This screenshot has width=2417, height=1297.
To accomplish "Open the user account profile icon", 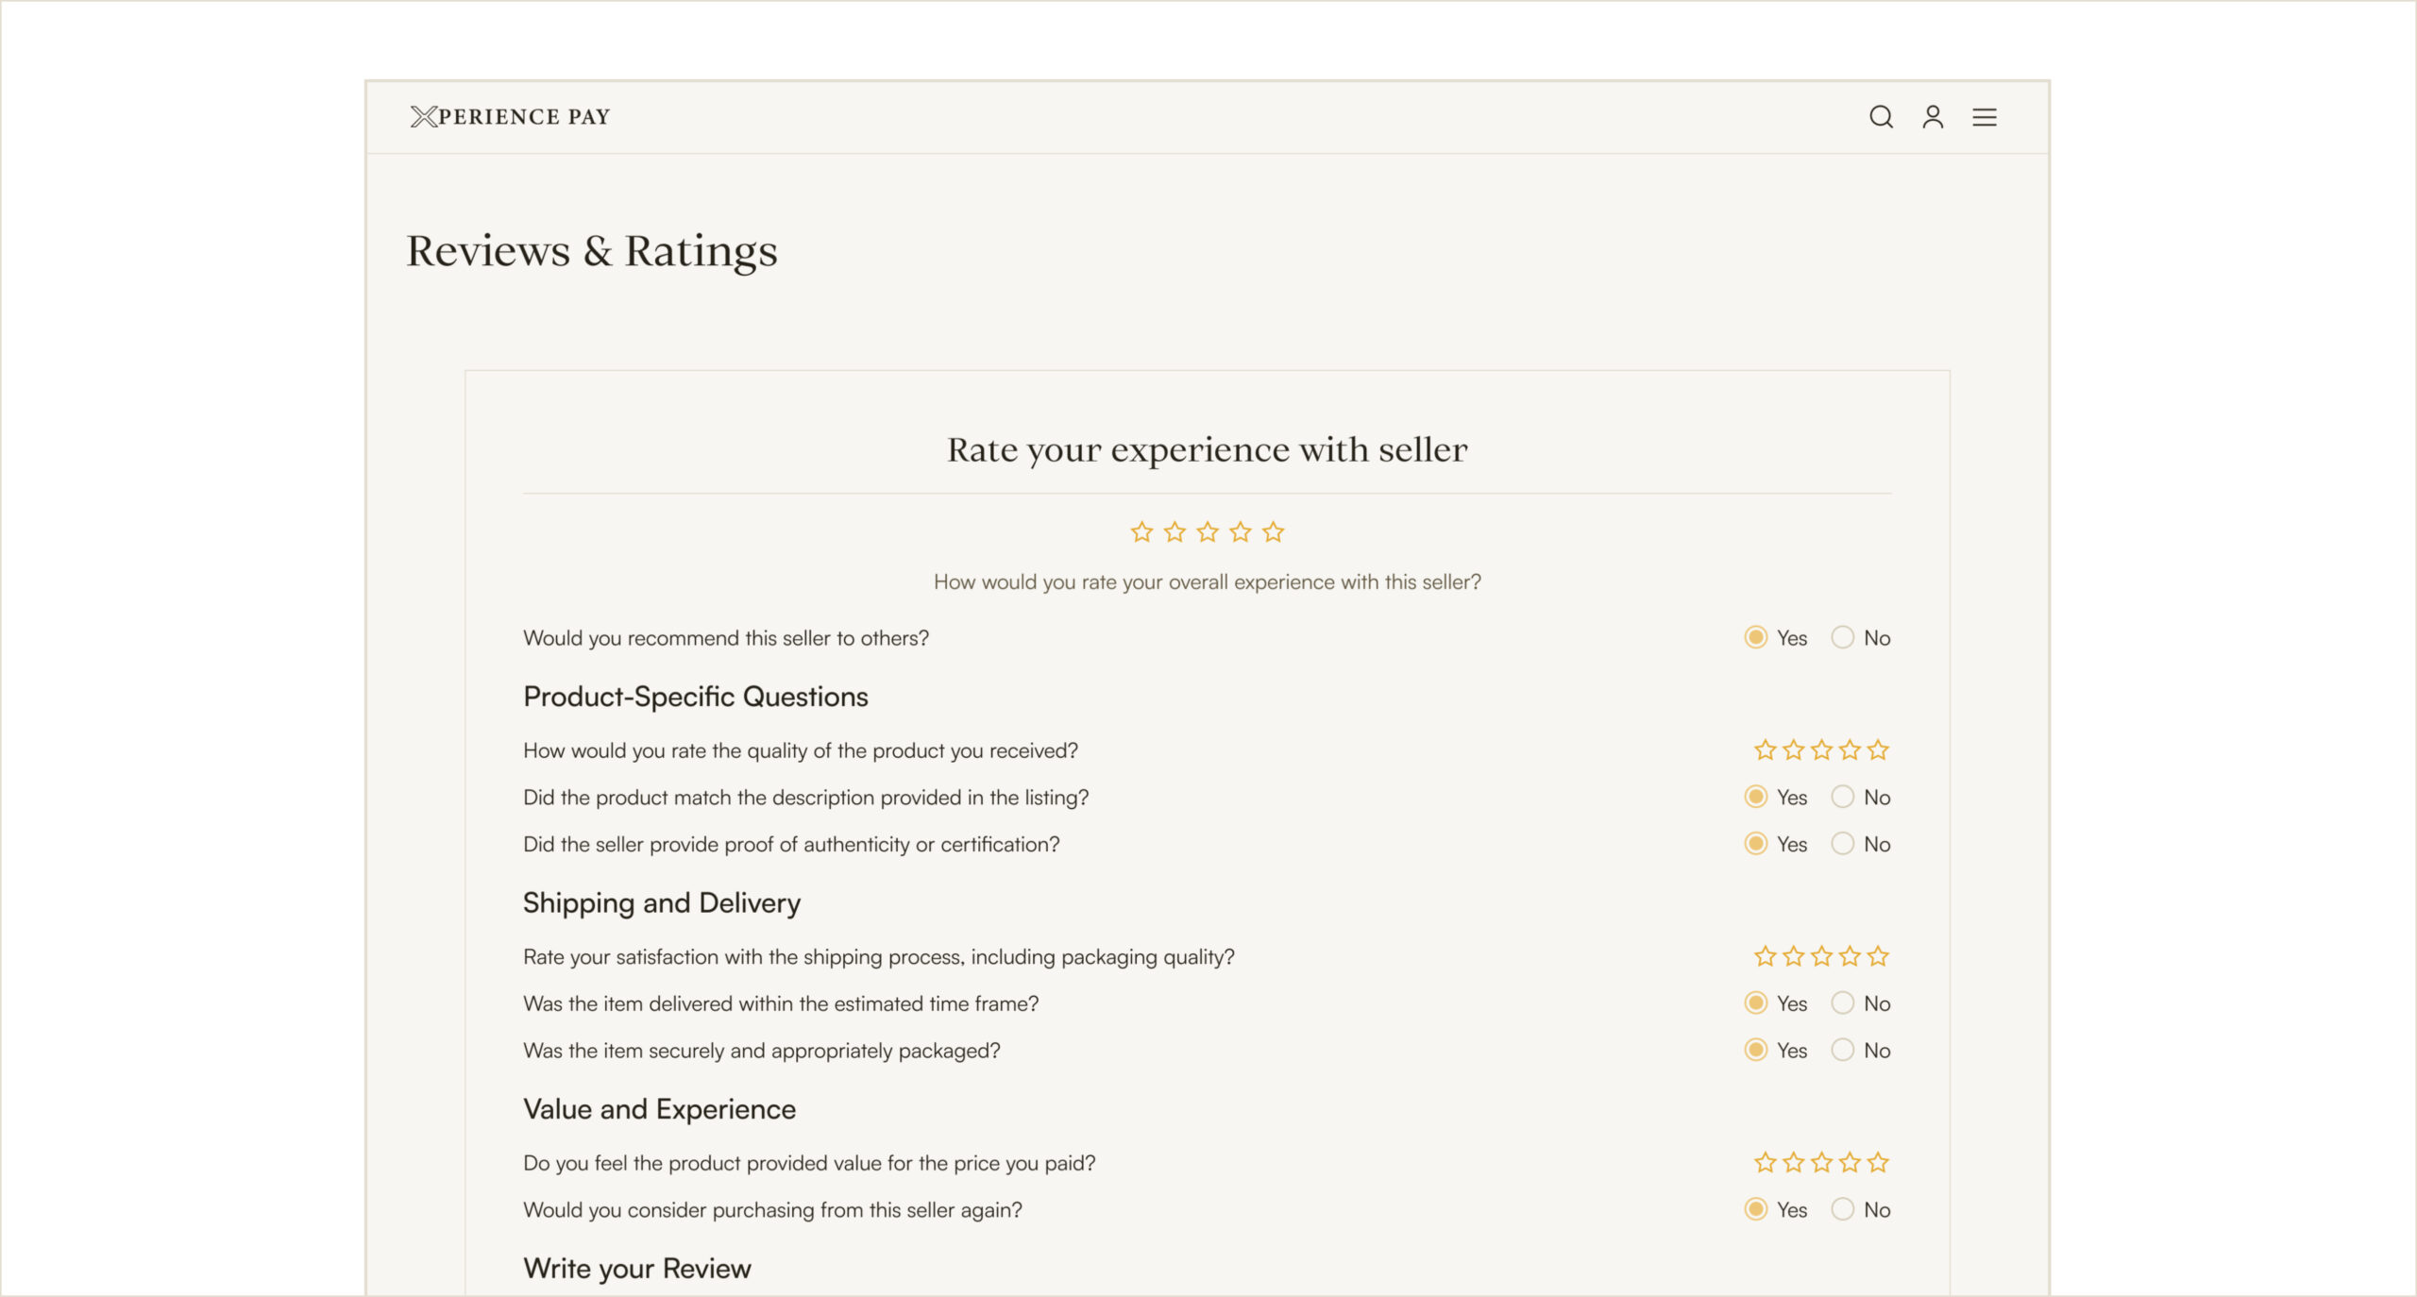I will tap(1933, 117).
